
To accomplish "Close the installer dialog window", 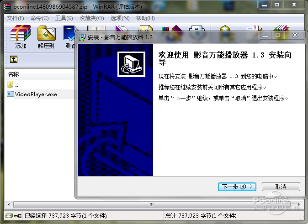I will click(295, 35).
